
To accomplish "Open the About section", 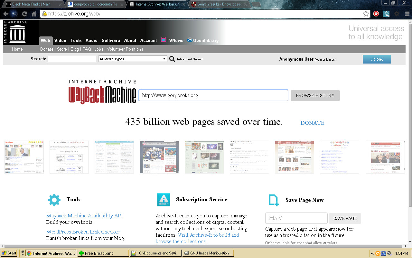I will pyautogui.click(x=130, y=40).
